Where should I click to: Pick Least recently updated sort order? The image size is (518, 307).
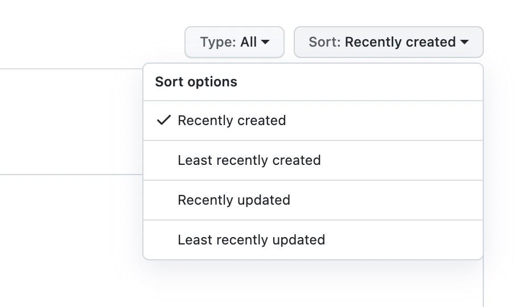tap(251, 240)
